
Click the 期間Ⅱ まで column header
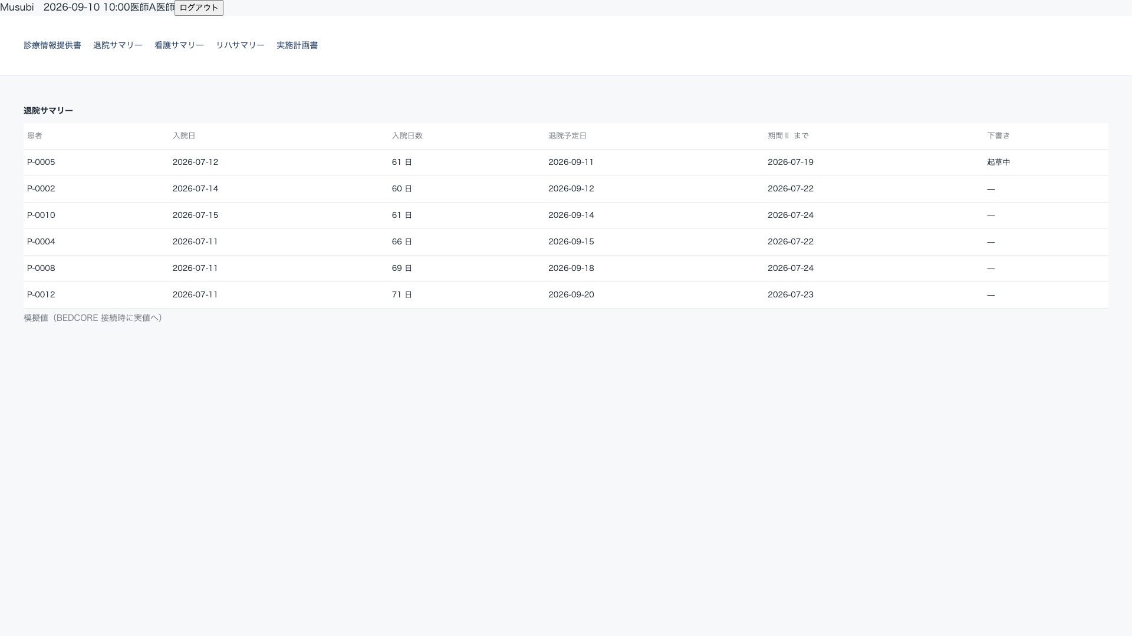(788, 135)
